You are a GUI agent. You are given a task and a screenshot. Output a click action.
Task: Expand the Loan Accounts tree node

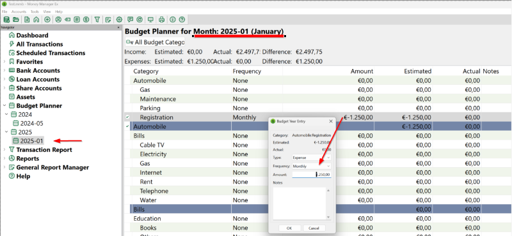pos(4,79)
